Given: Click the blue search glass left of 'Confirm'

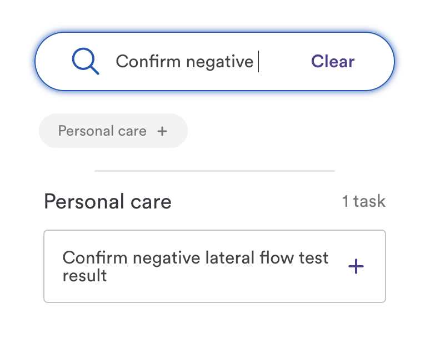Looking at the screenshot, I should point(85,61).
